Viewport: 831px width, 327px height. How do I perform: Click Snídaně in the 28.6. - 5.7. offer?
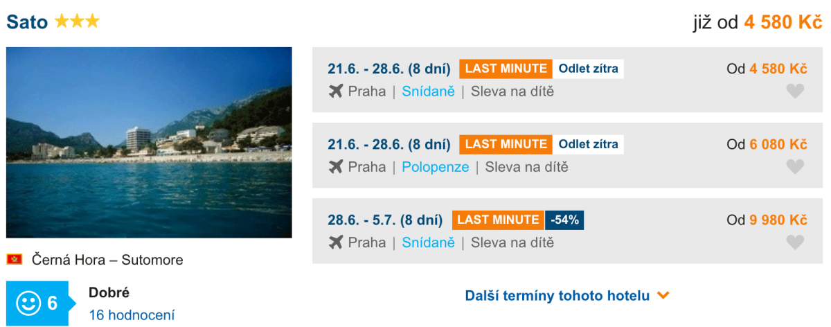tap(428, 242)
